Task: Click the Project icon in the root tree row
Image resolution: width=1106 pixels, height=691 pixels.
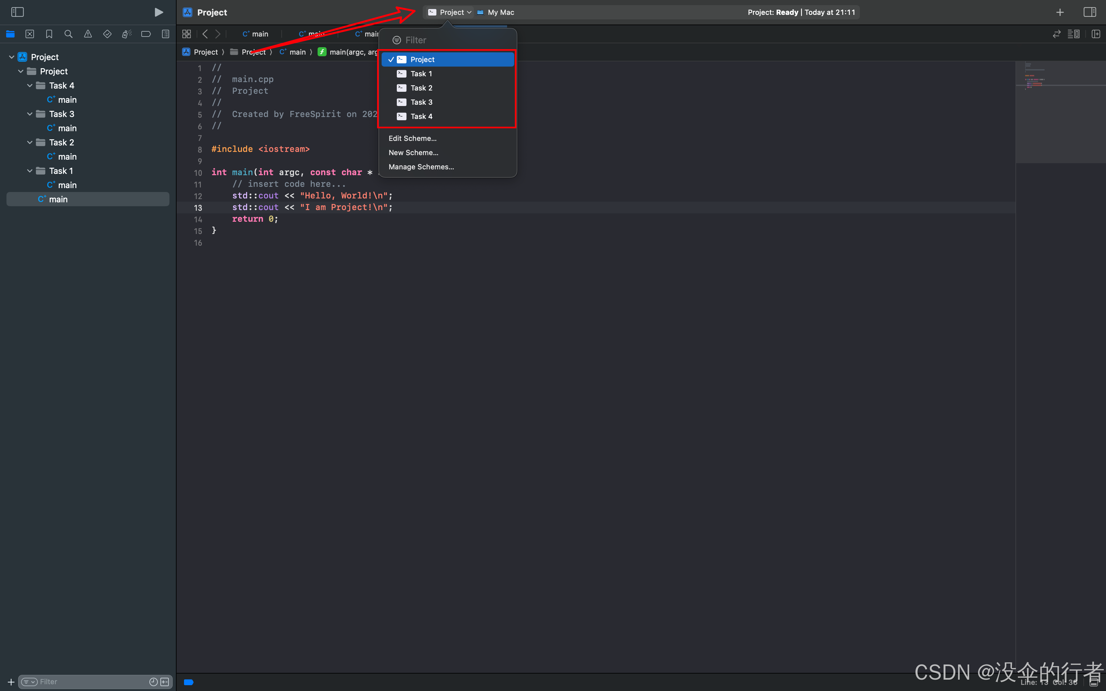Action: point(22,57)
